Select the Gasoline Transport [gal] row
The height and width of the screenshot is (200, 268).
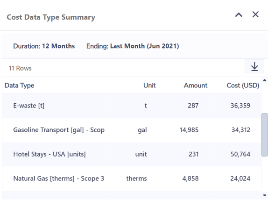(132, 130)
